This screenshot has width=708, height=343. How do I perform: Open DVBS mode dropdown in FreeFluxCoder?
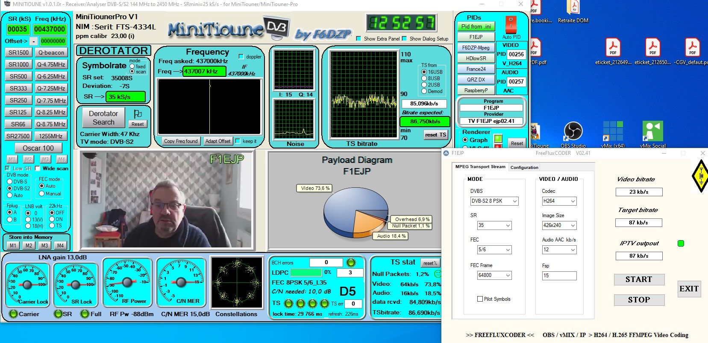pos(494,201)
